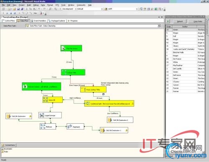Image resolution: width=209 pixels, height=162 pixels.
Task: Select the Aggregate component
Action: coord(75,127)
